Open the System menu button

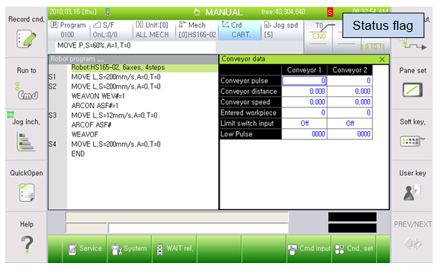click(129, 249)
